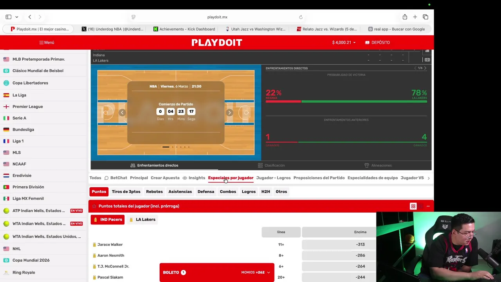Screen dimensions: 501x282
Task: Open the Jugador - Logros market tab
Action: click(273, 178)
